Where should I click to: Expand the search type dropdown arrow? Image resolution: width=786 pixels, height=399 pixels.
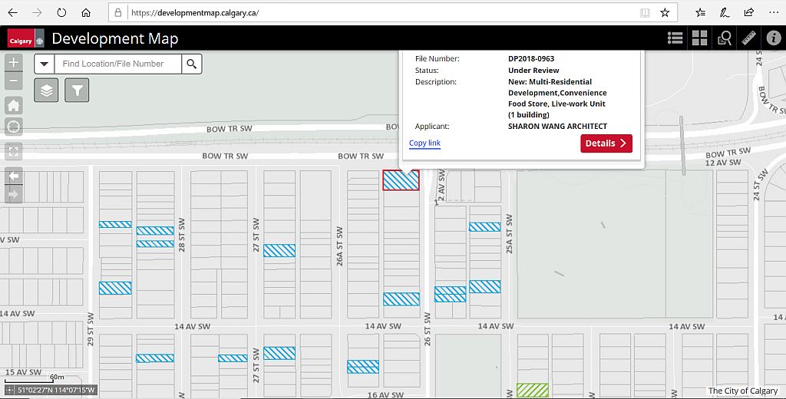[x=44, y=64]
